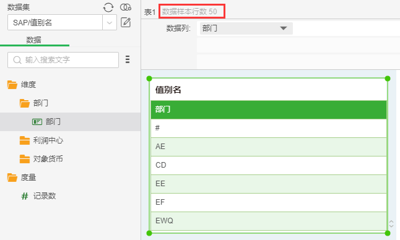The image size is (400, 240).
Task: Click the edit dataset pencil icon
Action: (x=126, y=22)
